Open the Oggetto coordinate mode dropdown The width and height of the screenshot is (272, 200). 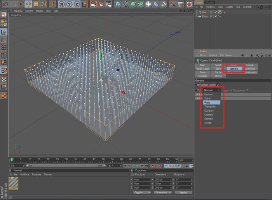(142, 192)
